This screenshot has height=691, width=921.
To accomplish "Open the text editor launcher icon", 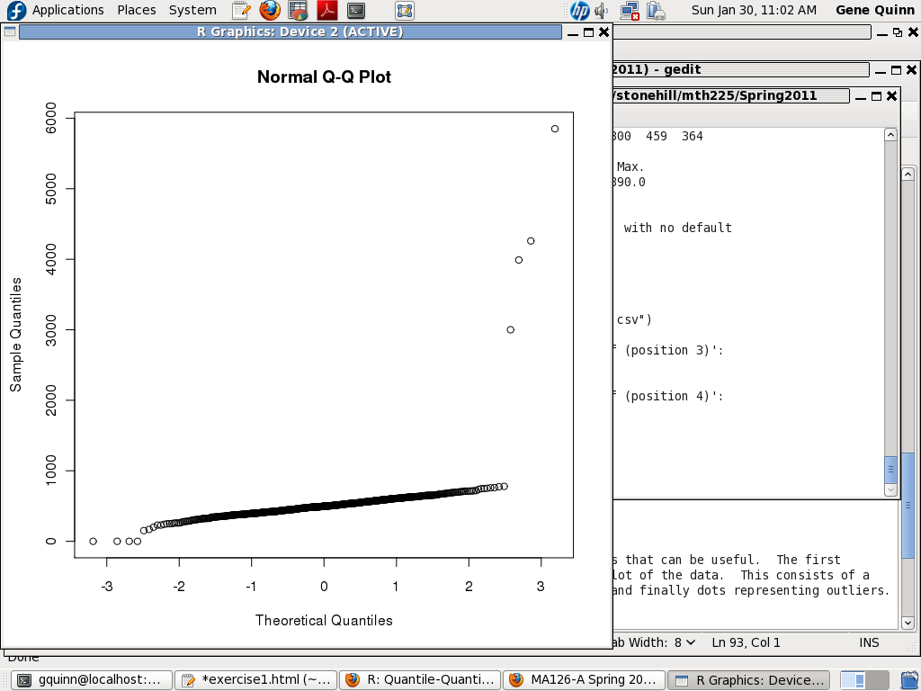I will pos(240,11).
